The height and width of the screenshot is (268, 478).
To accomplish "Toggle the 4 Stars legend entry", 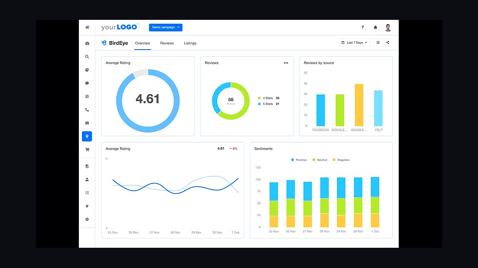I will coord(269,98).
